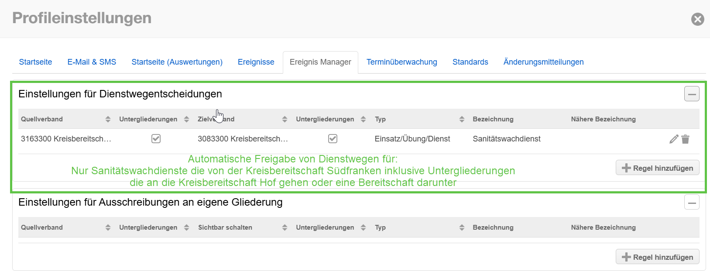This screenshot has width=710, height=279.
Task: Go to the Änderungsmitteilungen tab
Action: tap(543, 62)
